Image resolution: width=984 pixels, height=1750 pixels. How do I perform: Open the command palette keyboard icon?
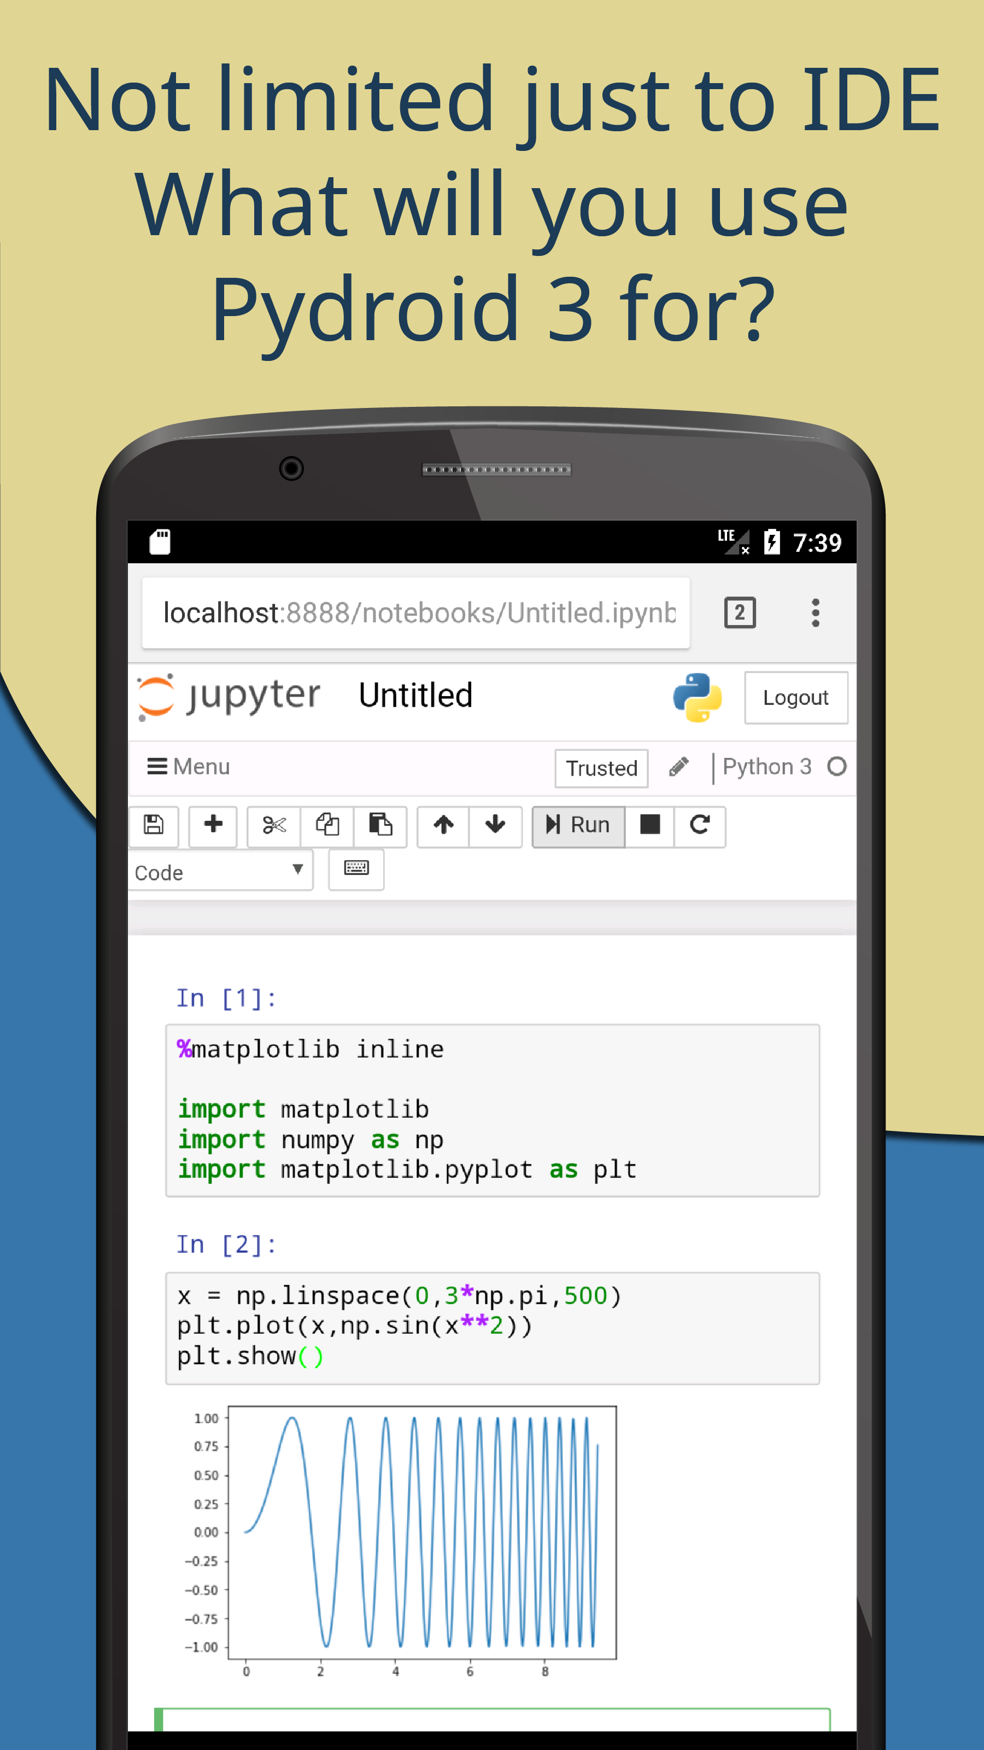click(x=356, y=870)
